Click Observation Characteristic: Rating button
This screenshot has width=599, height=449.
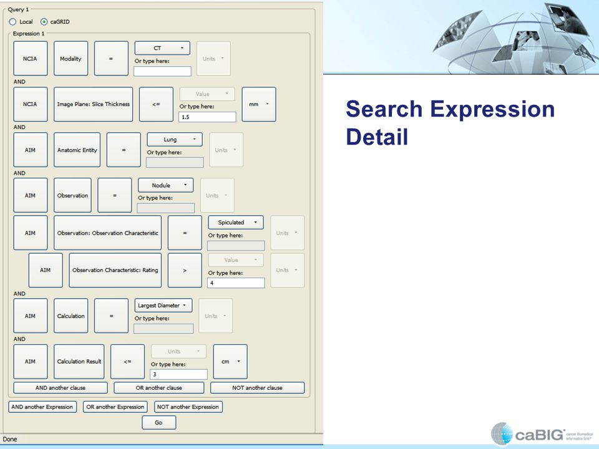coord(115,270)
